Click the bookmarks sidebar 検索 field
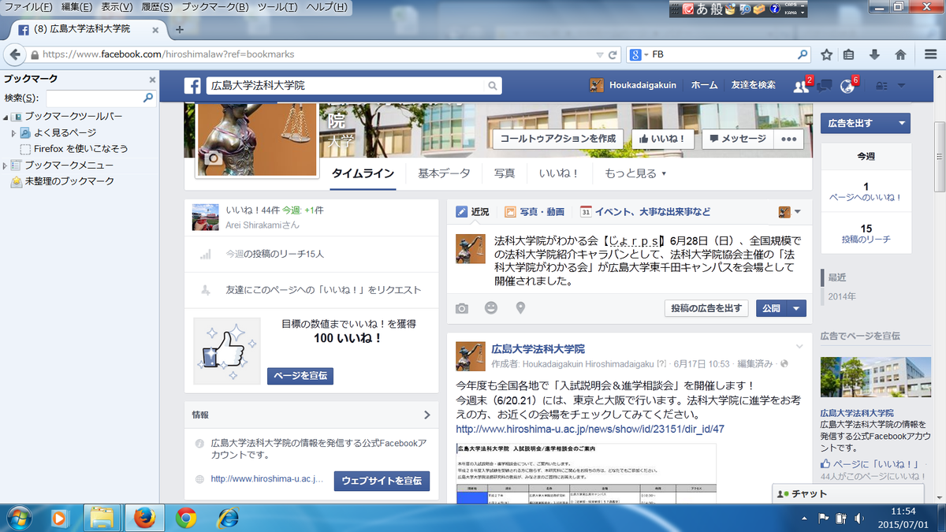The height and width of the screenshot is (532, 946). click(95, 99)
